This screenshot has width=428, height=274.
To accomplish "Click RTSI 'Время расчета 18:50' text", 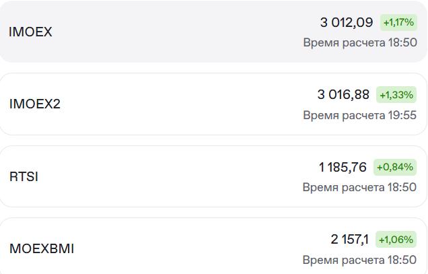I will pyautogui.click(x=359, y=187).
